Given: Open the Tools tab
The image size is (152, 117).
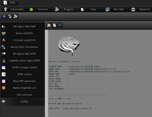Looking at the screenshot, I should point(10,2).
